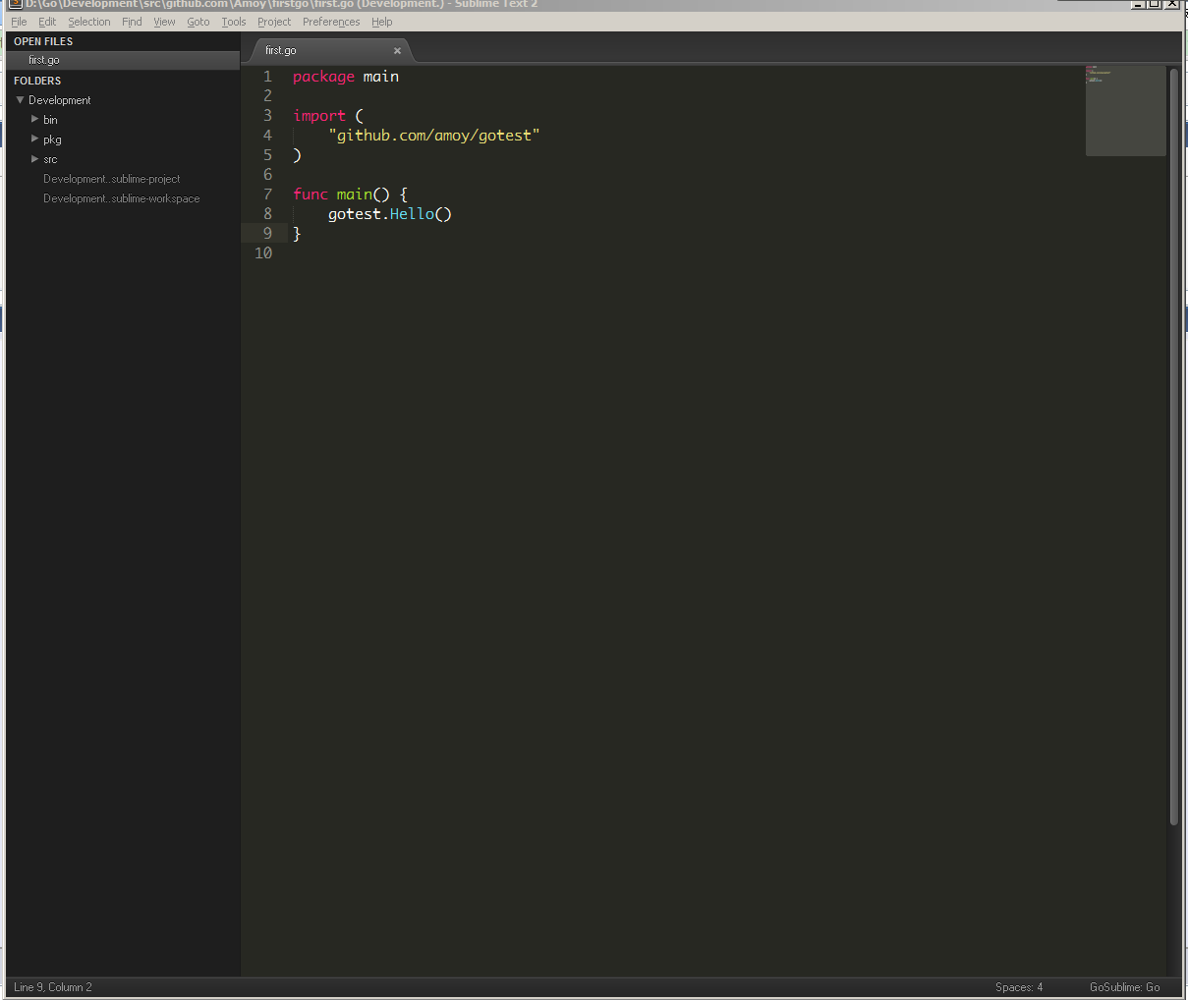Viewport: 1188px width, 1000px height.
Task: Open the Selection menu
Action: [88, 22]
